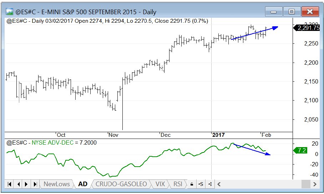The width and height of the screenshot is (324, 194).
Task: Select the AD sheet tab
Action: click(x=83, y=184)
